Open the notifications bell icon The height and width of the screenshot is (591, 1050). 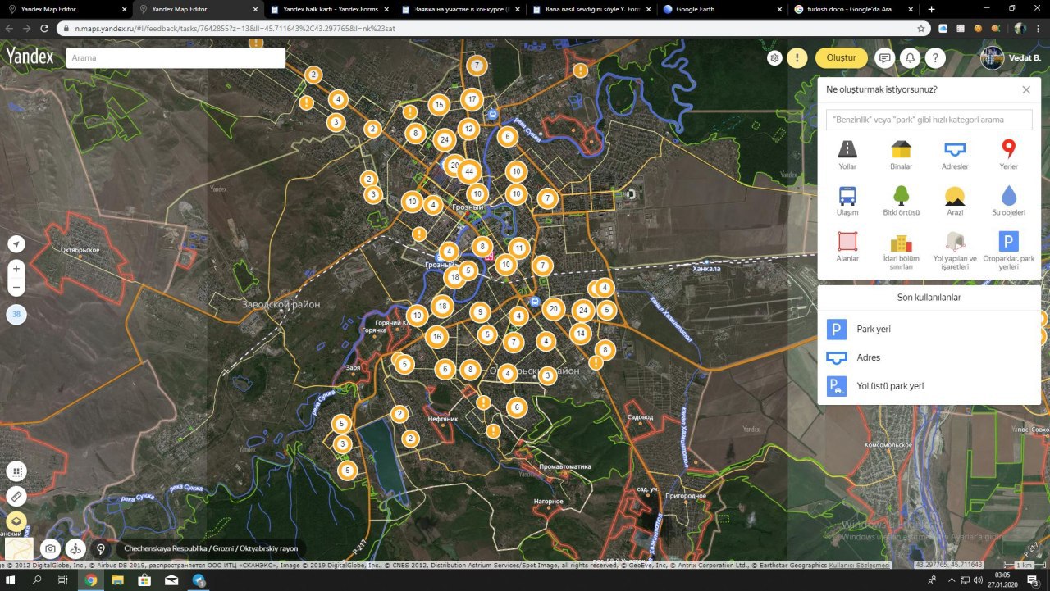point(910,58)
